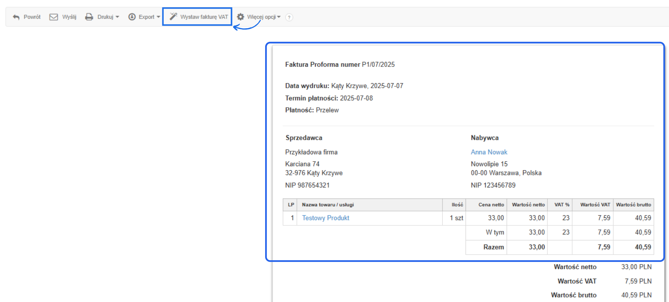Click the Więcej opcji gear icon
669x302 pixels.
pyautogui.click(x=240, y=17)
